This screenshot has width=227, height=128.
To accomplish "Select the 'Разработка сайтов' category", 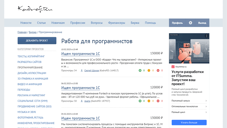I will (30, 62).
